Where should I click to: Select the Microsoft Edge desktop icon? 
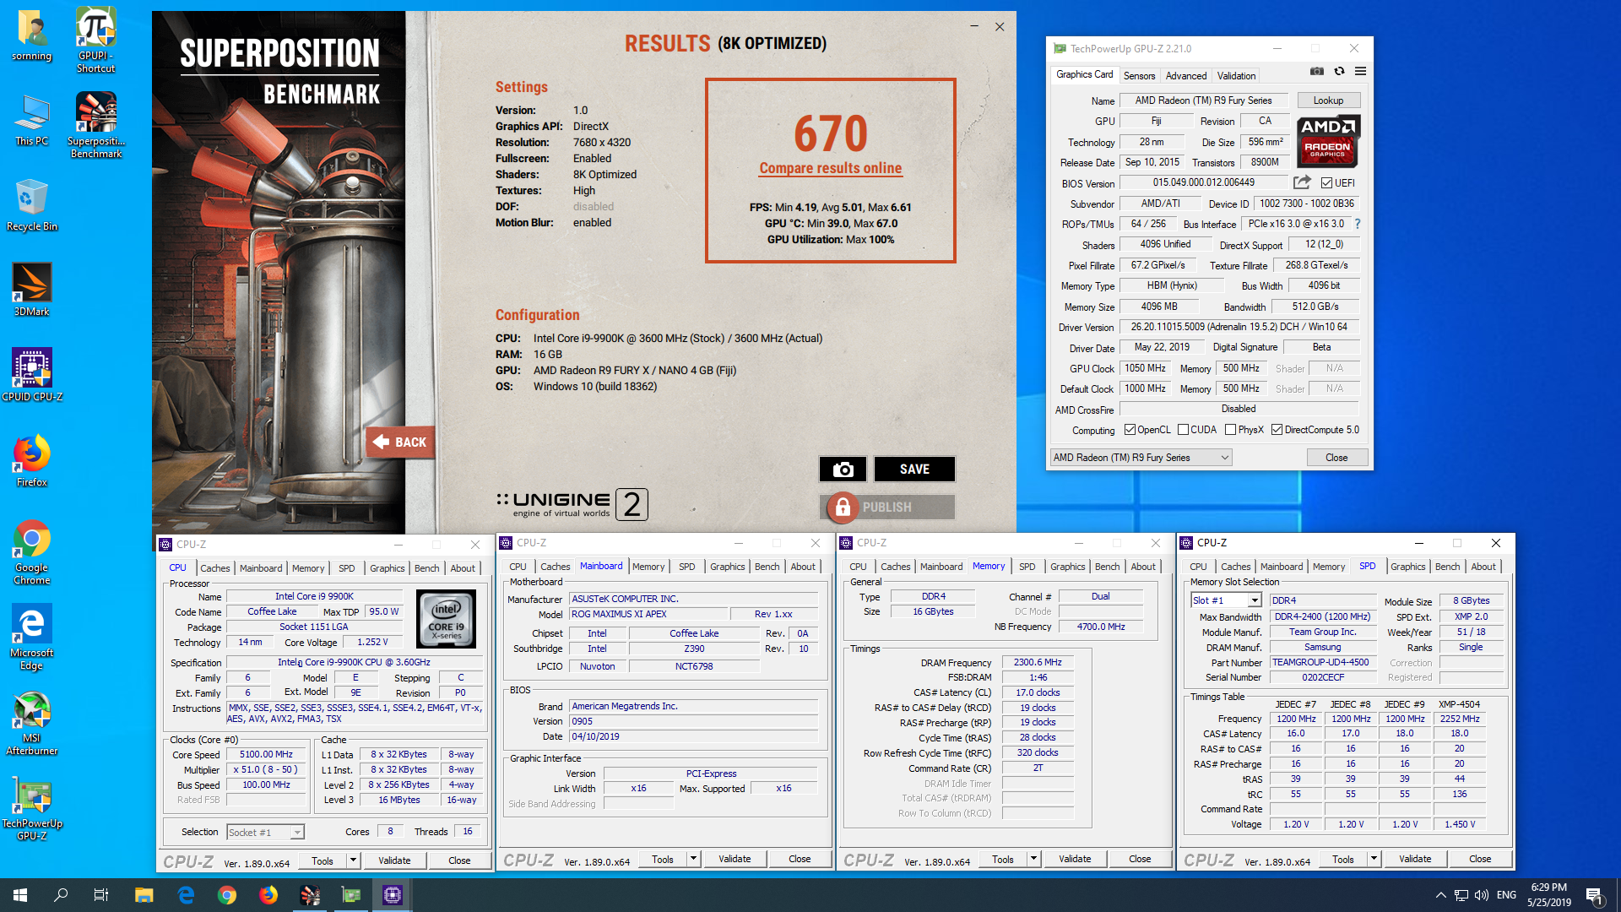coord(32,637)
